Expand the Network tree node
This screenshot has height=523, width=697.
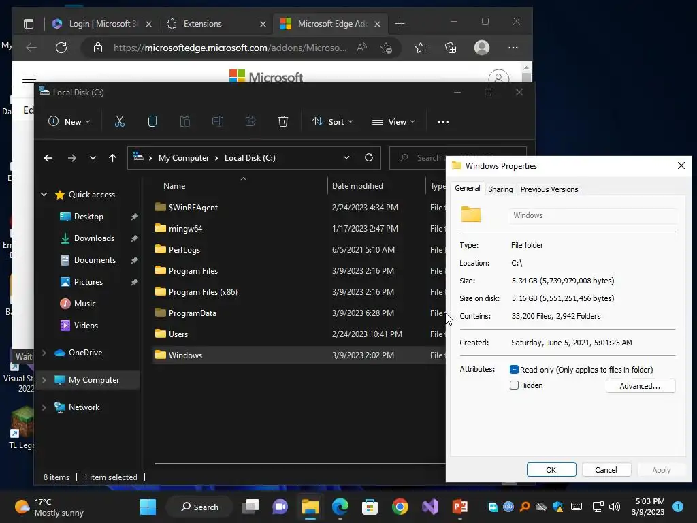[44, 407]
